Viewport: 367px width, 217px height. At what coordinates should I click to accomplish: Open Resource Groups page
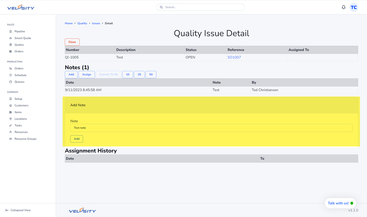click(25, 139)
